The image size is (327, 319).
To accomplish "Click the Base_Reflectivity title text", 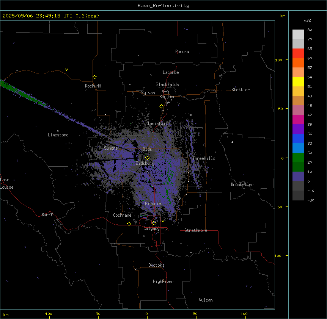I will click(163, 6).
